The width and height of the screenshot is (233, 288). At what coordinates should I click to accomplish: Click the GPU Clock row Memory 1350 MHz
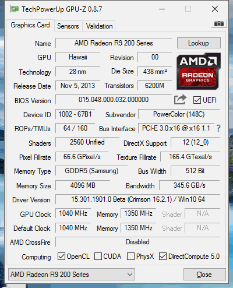pyautogui.click(x=138, y=213)
